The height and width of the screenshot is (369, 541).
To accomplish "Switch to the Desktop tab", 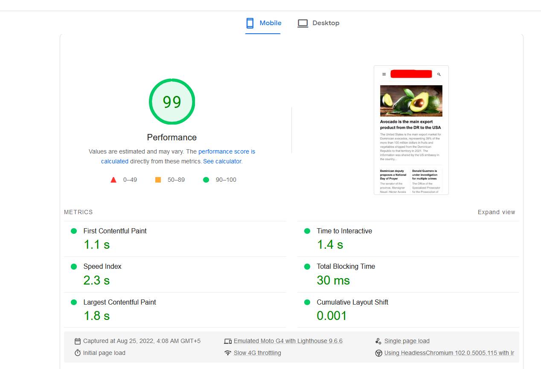I will click(x=326, y=23).
